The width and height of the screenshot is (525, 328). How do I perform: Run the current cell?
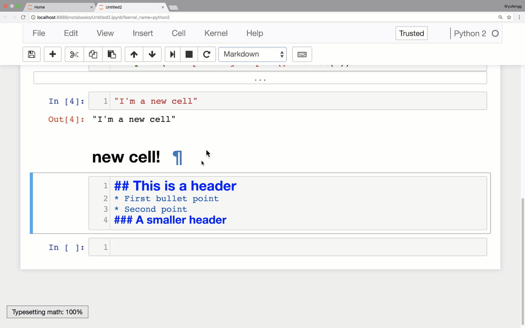[172, 54]
